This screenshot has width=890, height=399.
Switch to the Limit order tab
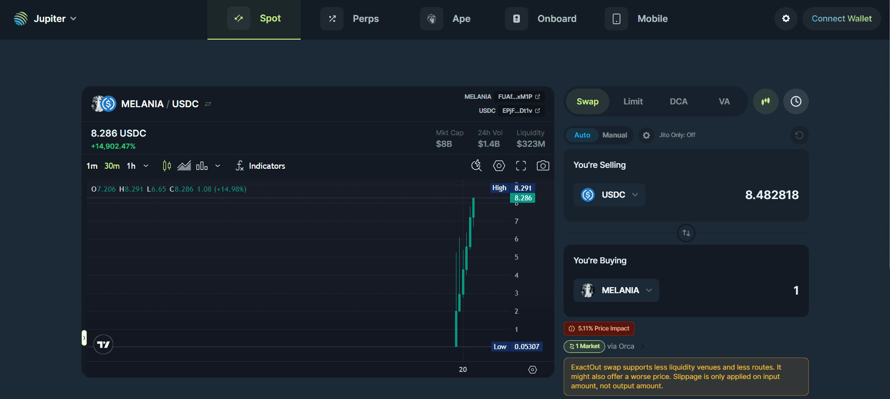pyautogui.click(x=633, y=102)
